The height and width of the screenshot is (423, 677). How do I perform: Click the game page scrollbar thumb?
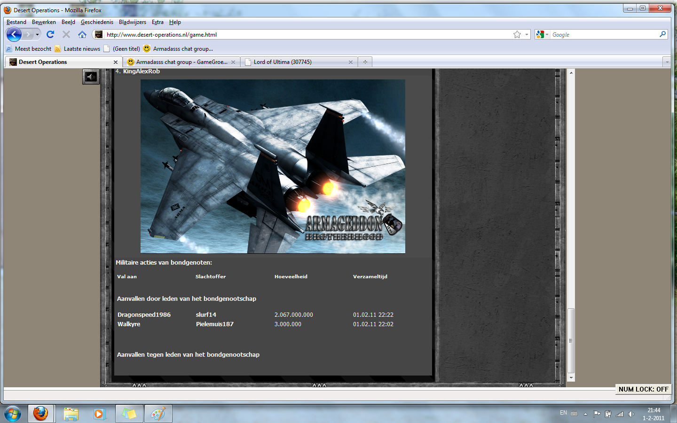[x=571, y=341]
